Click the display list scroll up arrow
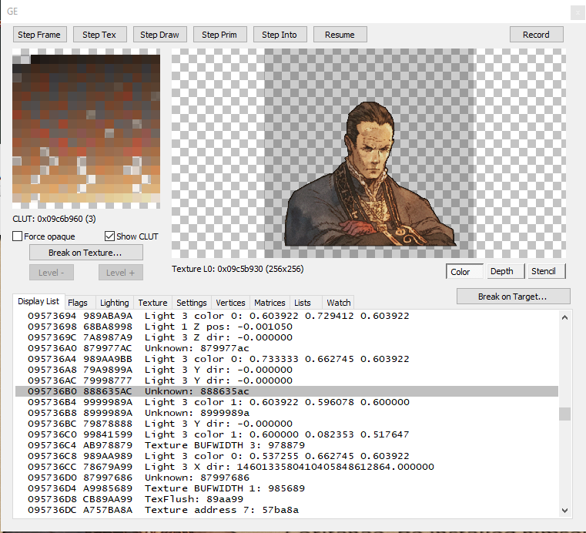 click(x=564, y=317)
